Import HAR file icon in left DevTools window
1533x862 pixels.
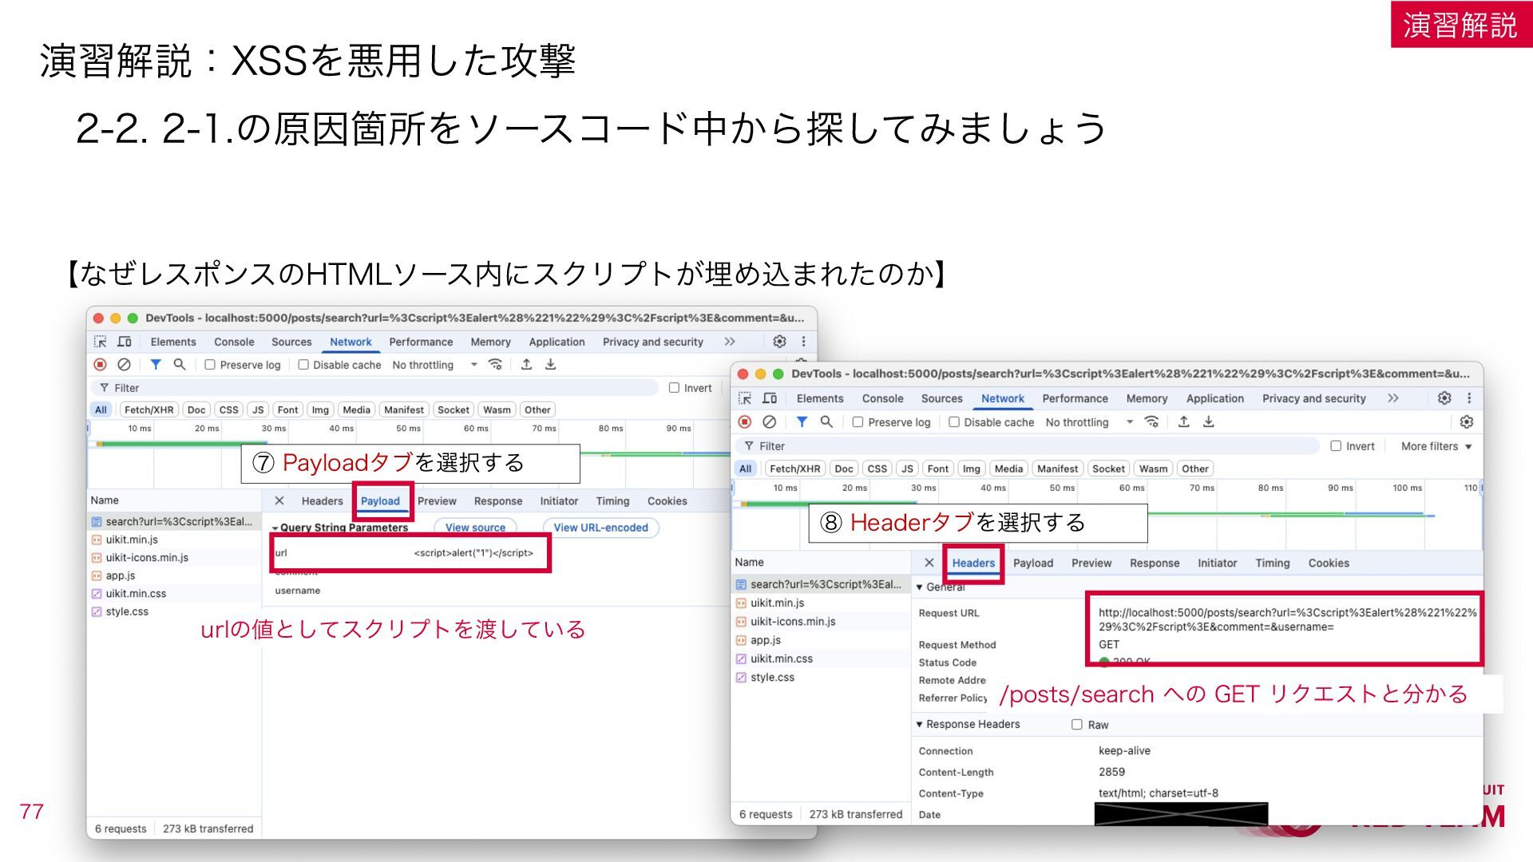click(x=526, y=365)
